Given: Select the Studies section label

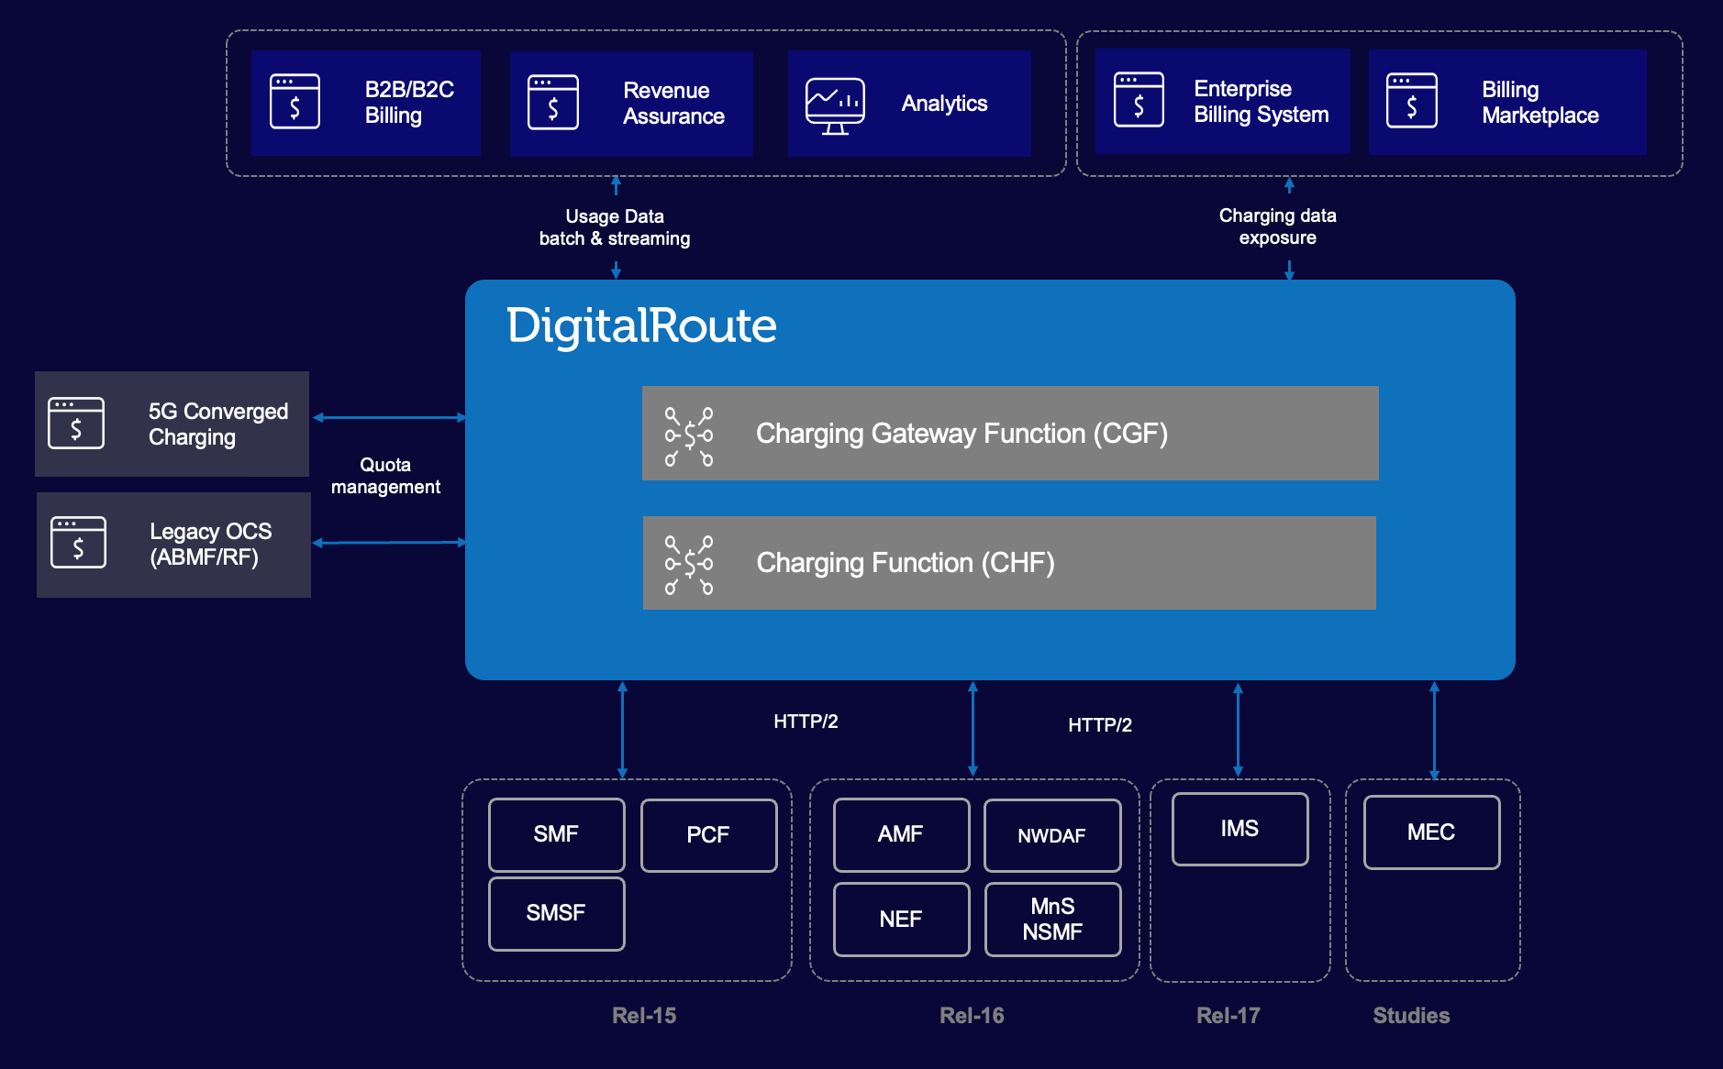Looking at the screenshot, I should tap(1411, 1015).
